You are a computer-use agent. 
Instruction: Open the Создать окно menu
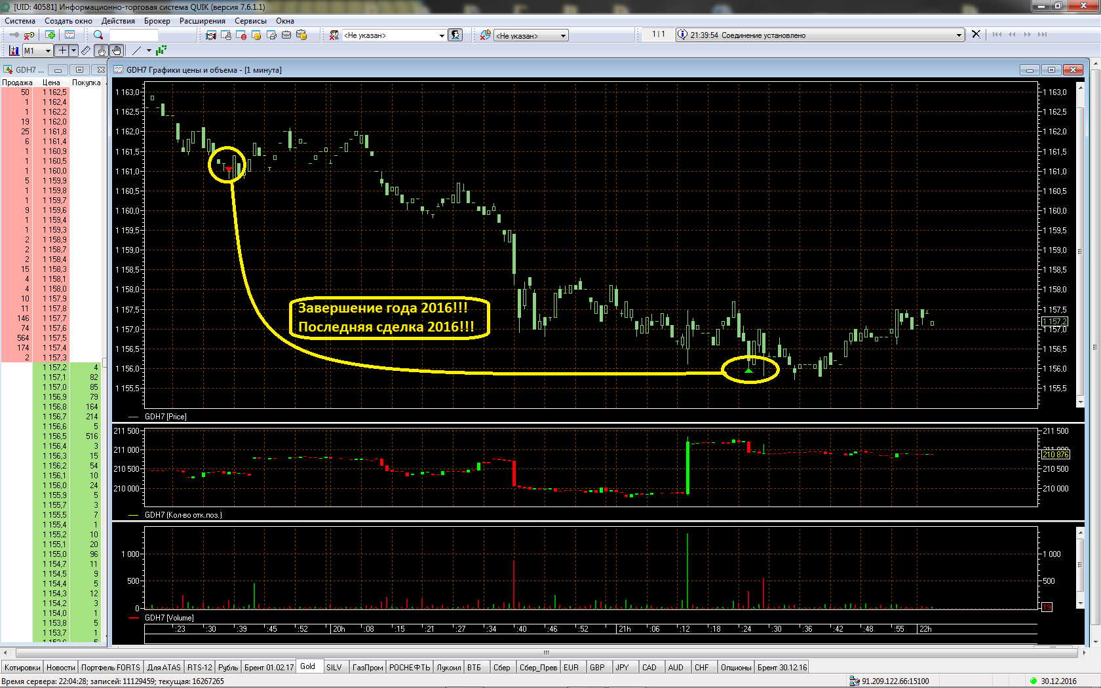point(68,21)
